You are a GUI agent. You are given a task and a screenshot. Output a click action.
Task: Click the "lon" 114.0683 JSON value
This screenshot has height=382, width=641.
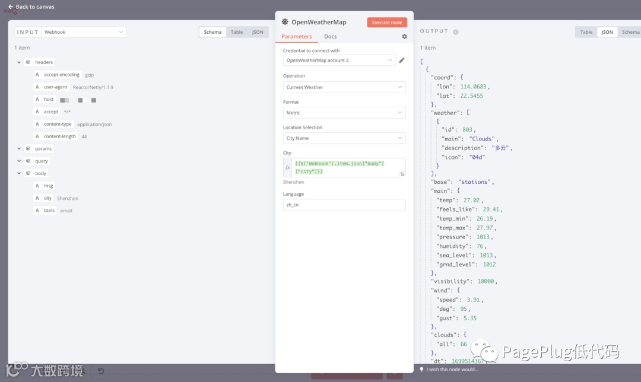(x=474, y=87)
